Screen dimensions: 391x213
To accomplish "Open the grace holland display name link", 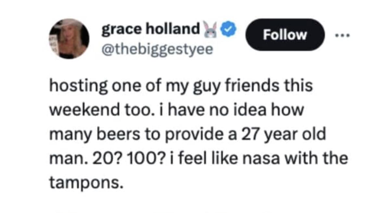I will [151, 30].
